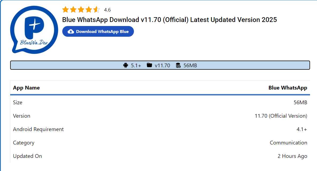Click the half-filled fifth rating star
The width and height of the screenshot is (317, 171).
(96, 10)
